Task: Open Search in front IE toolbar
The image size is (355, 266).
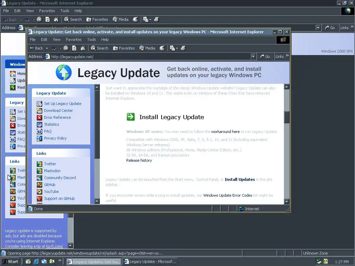Action: coord(99,48)
